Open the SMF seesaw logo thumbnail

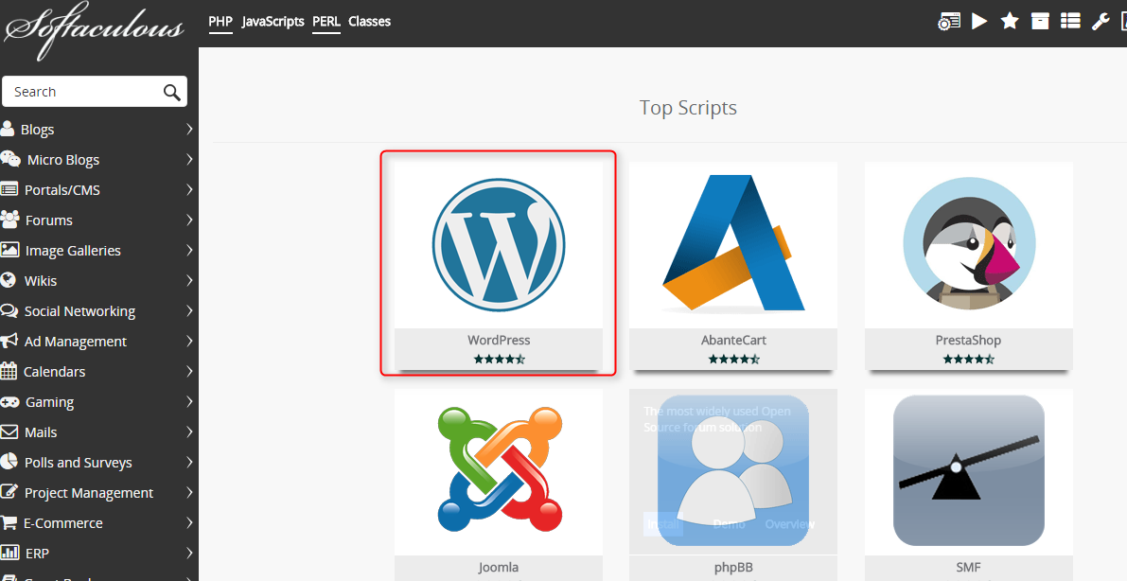[969, 471]
